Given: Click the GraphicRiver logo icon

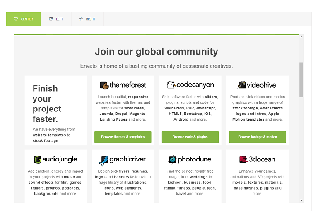Looking at the screenshot, I should (104, 160).
